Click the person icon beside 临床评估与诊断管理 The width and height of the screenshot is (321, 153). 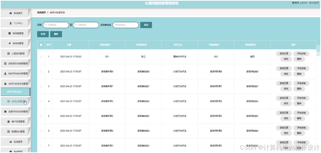(5, 73)
